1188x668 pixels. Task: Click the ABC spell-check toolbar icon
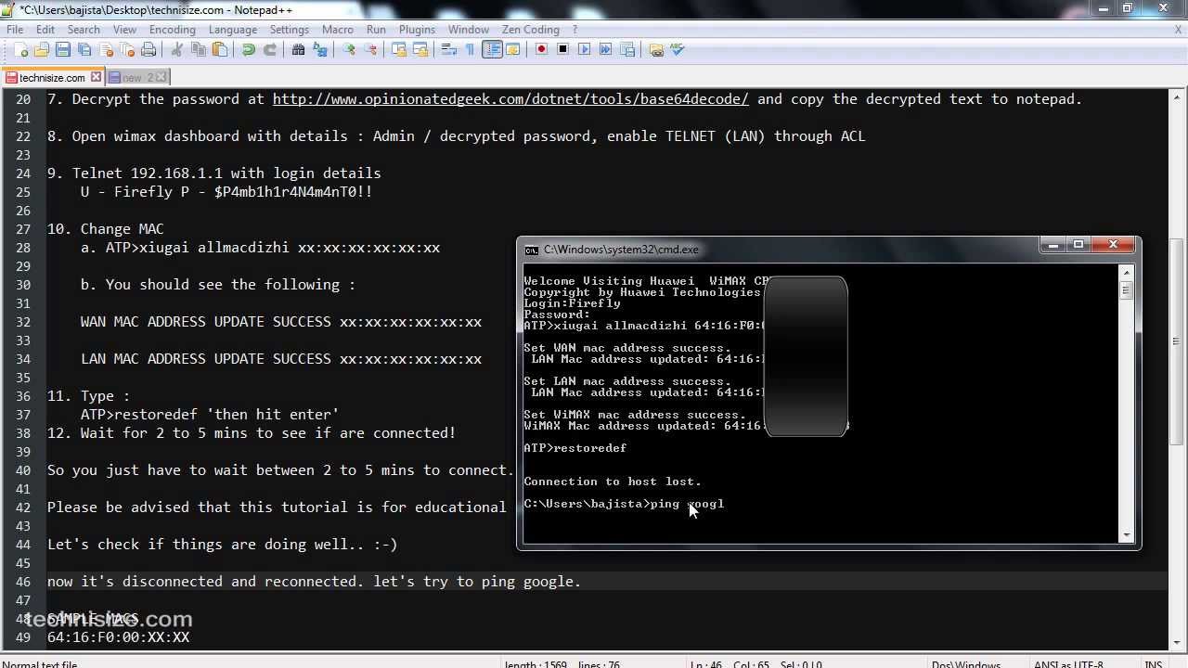(678, 49)
